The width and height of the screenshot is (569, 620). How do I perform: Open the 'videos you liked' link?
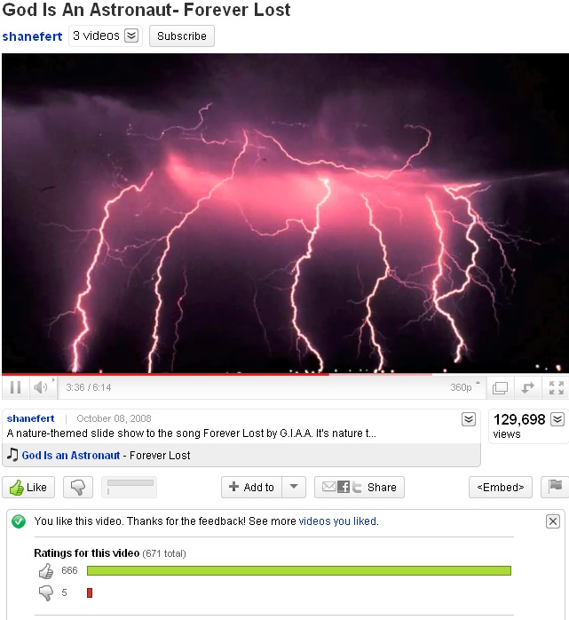(337, 521)
